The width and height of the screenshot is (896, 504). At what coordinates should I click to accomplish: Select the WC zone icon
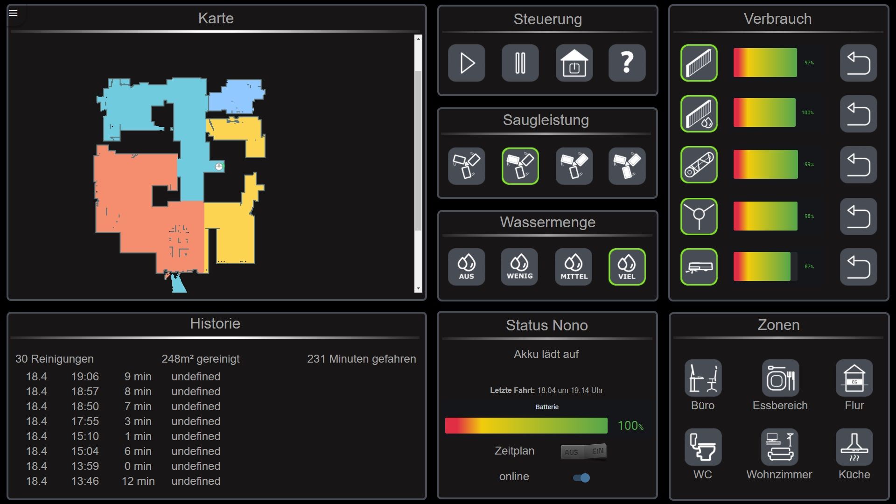pyautogui.click(x=703, y=447)
